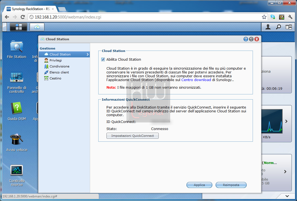Go back in the browser
Viewport: 297px width, 201px height.
point(7,17)
